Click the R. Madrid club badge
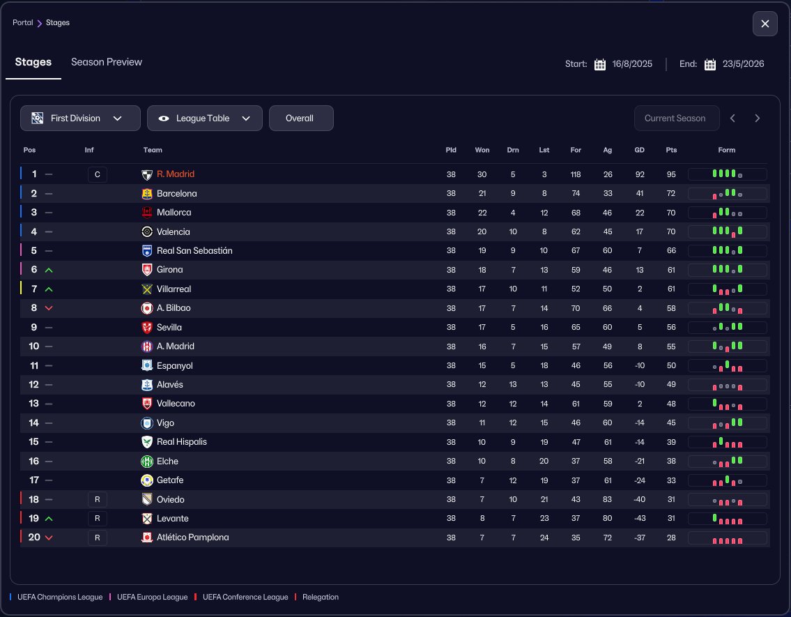Viewport: 791px width, 617px height. point(147,174)
